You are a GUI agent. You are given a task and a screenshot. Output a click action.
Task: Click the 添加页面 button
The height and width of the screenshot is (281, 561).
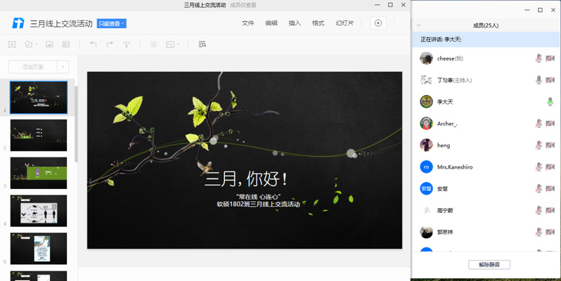32,67
